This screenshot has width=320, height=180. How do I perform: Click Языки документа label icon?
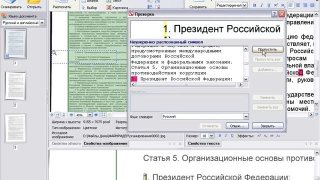(x=3, y=16)
